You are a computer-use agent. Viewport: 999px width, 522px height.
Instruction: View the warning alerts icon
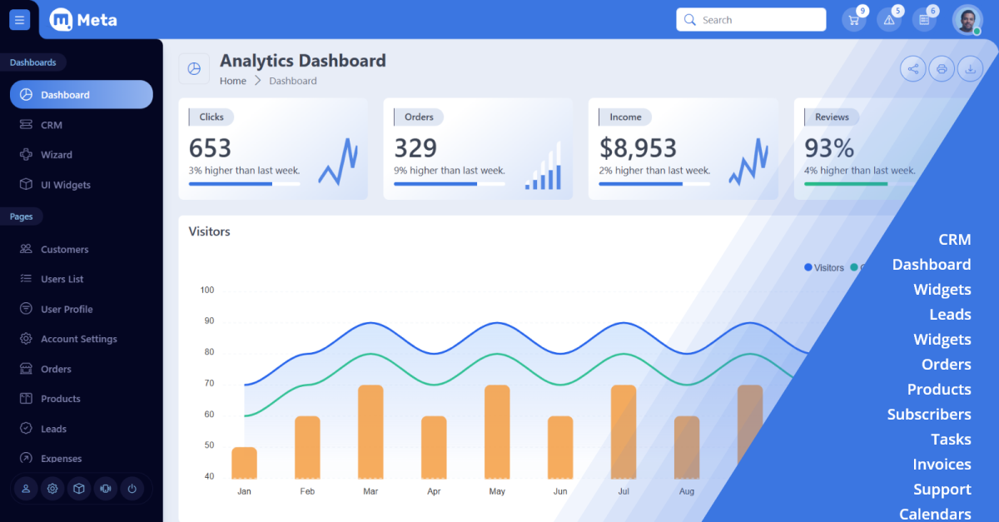click(888, 20)
